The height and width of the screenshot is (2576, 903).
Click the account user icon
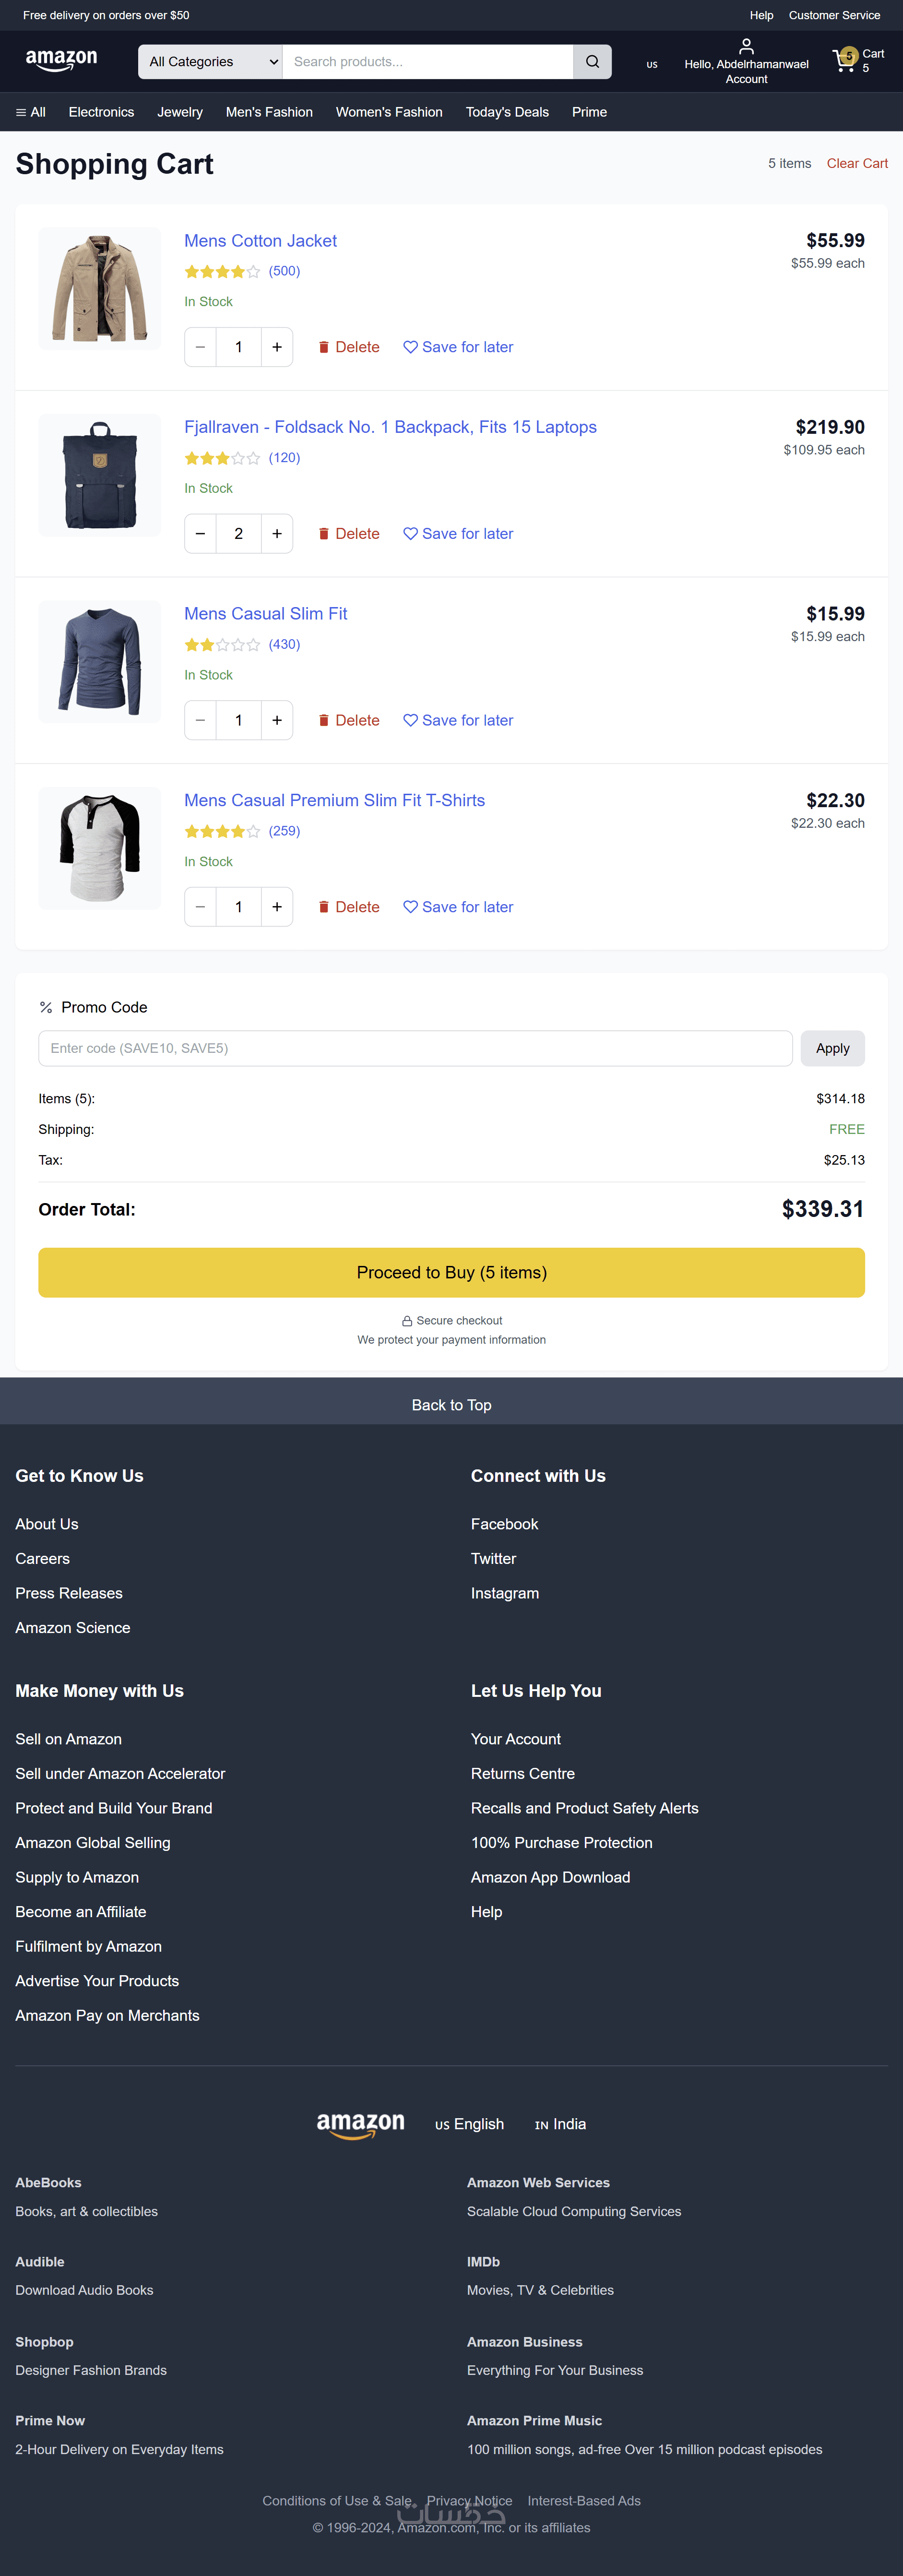pyautogui.click(x=746, y=46)
